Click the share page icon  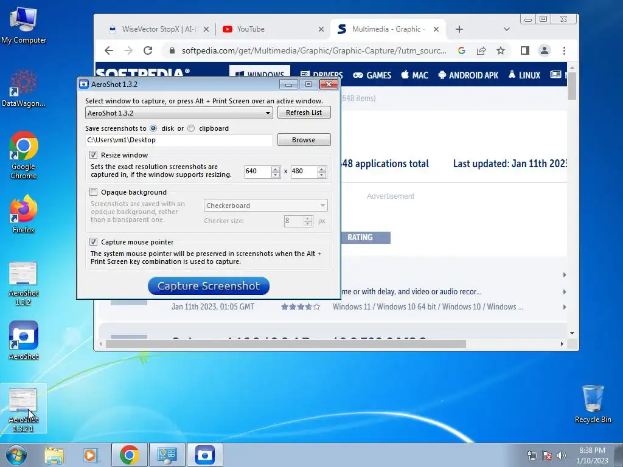coord(481,50)
